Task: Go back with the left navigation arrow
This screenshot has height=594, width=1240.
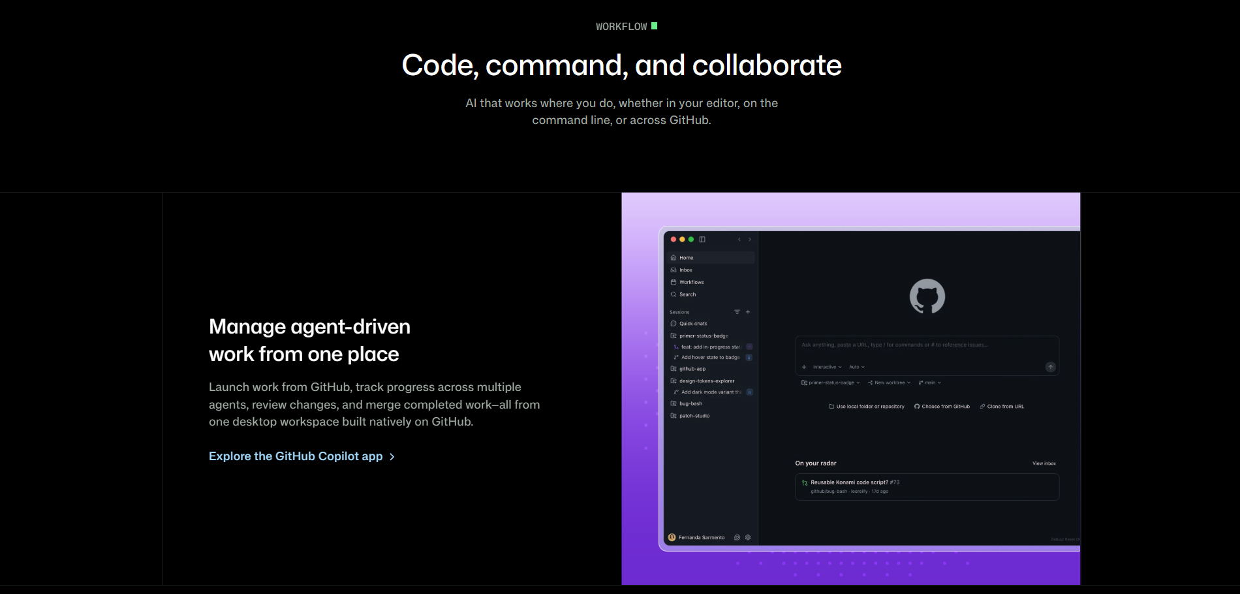Action: pyautogui.click(x=739, y=240)
